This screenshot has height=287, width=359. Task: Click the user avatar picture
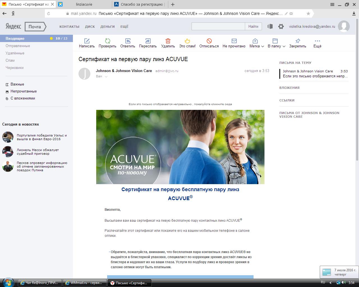pyautogui.click(x=344, y=26)
